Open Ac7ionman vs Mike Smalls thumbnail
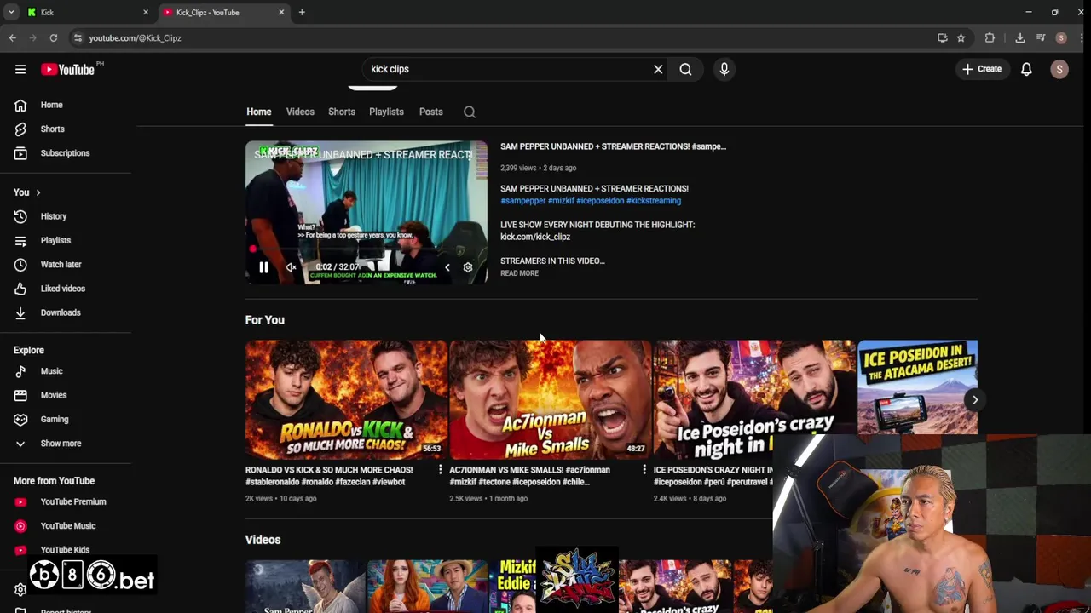This screenshot has width=1091, height=613. [550, 399]
